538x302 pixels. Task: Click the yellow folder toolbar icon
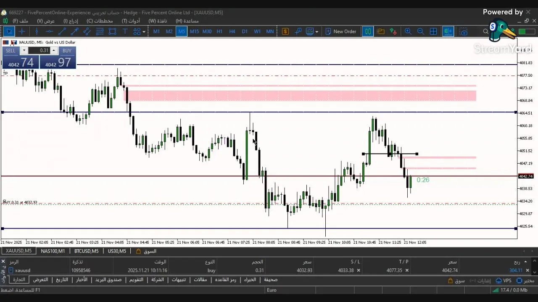[x=381, y=31]
